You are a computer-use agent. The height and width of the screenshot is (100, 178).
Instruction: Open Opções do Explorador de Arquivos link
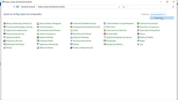pos(119,37)
